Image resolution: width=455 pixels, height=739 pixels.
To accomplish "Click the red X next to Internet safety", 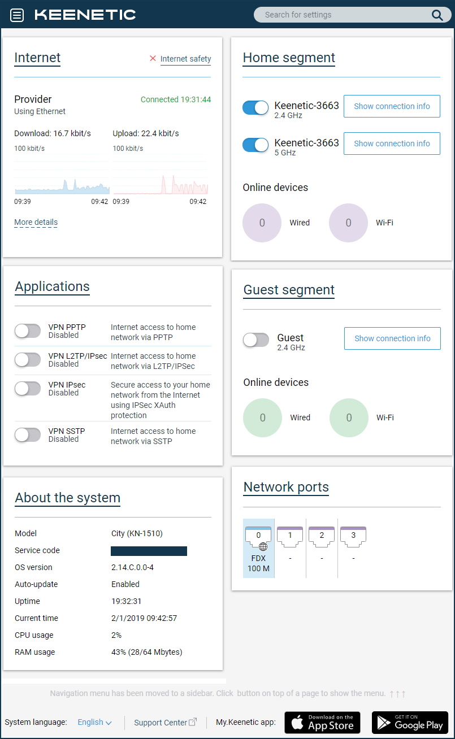I will pos(152,58).
